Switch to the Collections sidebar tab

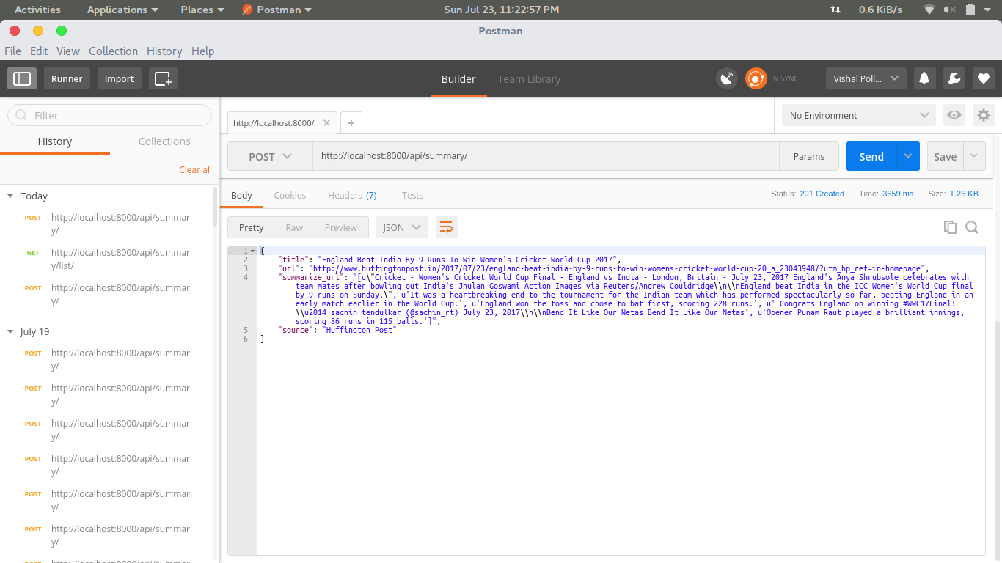point(164,141)
